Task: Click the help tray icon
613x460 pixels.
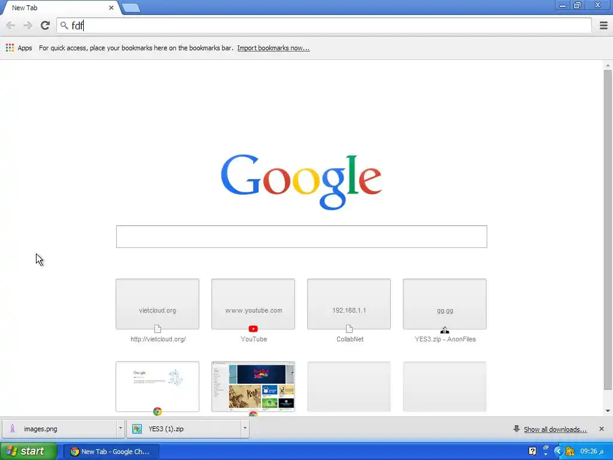Action: pyautogui.click(x=532, y=451)
